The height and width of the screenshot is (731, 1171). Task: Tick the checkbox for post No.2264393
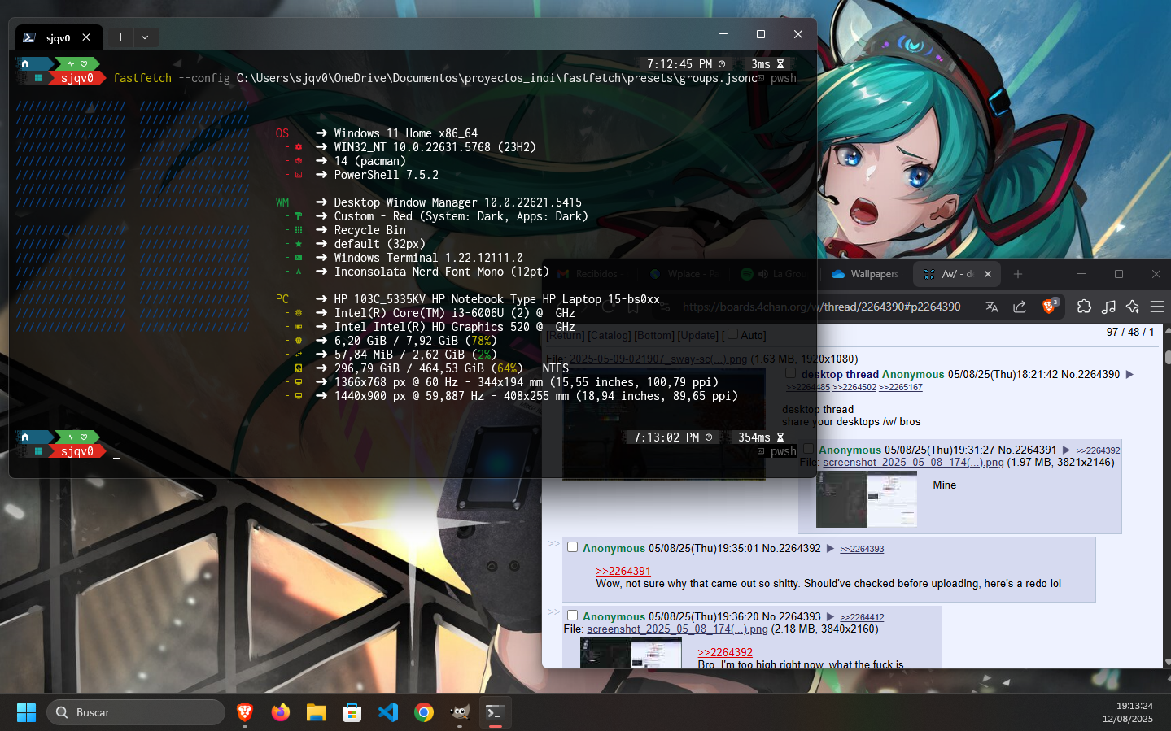tap(572, 616)
